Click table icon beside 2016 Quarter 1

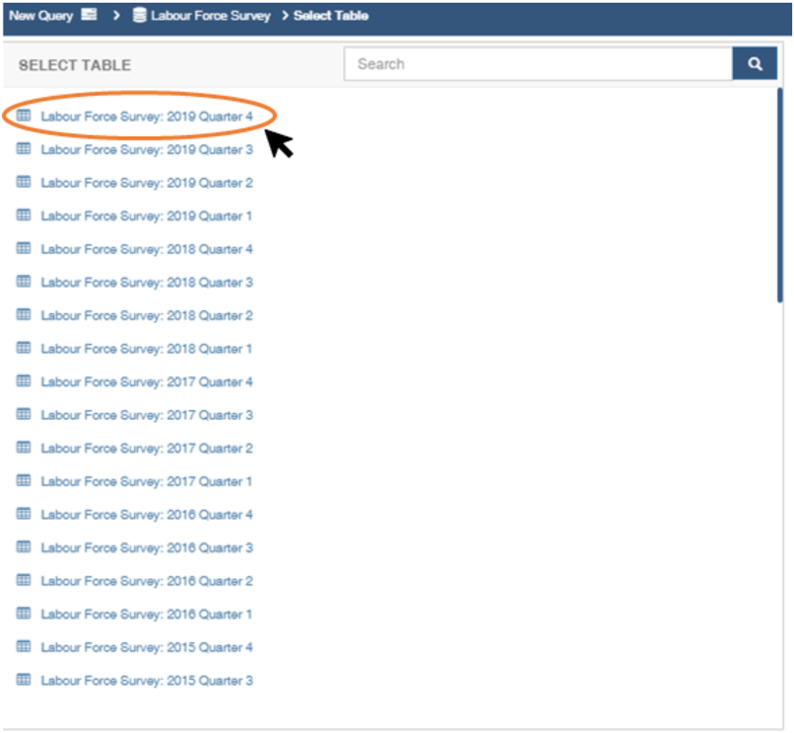pyautogui.click(x=23, y=613)
